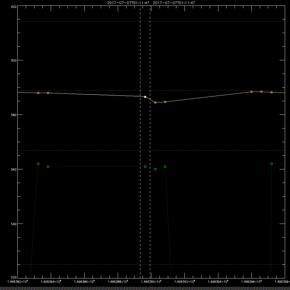
Task: Click the x-axis label 1.499390×10⁹
Action: pyautogui.click(x=151, y=282)
